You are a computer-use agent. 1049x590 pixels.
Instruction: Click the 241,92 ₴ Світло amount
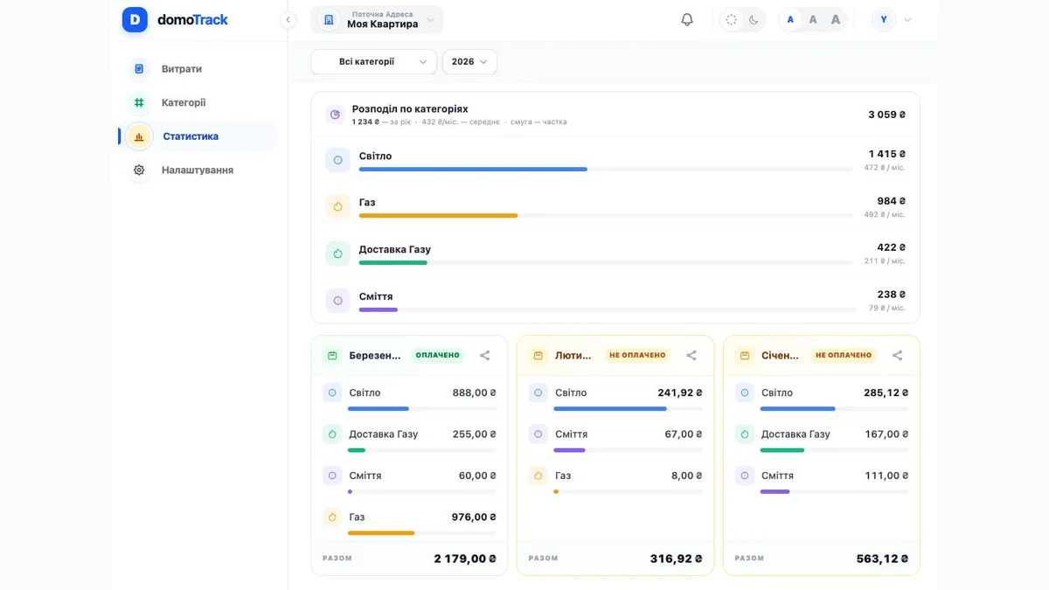click(680, 393)
